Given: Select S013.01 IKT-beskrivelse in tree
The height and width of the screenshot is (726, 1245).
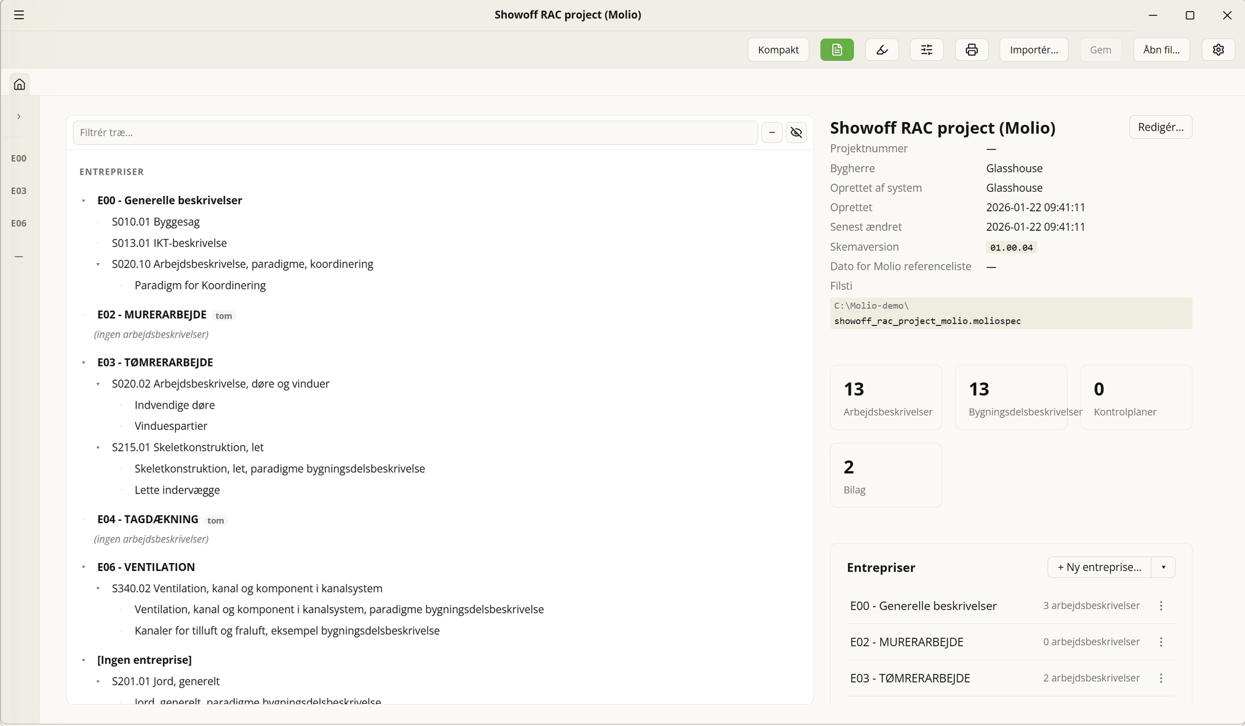Looking at the screenshot, I should point(169,243).
